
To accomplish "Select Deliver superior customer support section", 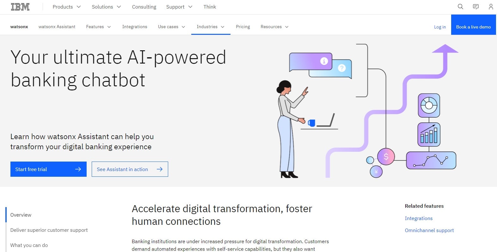I will pyautogui.click(x=49, y=230).
